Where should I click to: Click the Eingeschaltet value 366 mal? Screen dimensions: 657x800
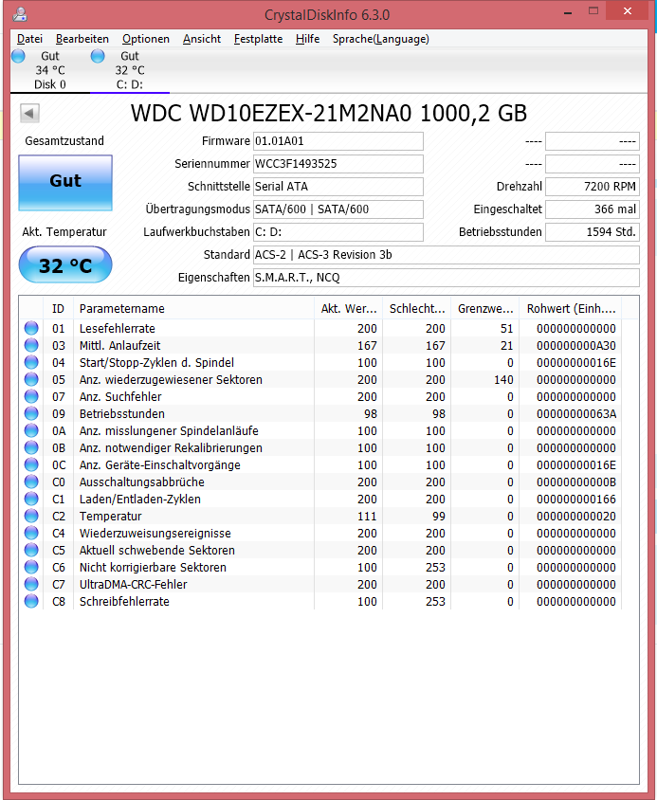pos(593,209)
